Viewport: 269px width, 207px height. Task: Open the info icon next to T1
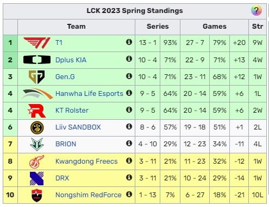(x=129, y=42)
